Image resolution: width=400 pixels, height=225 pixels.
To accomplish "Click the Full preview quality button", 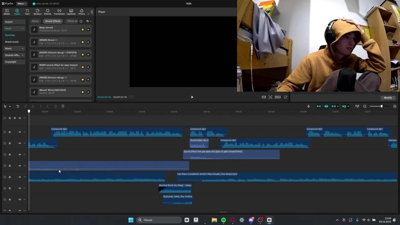I will [264, 97].
